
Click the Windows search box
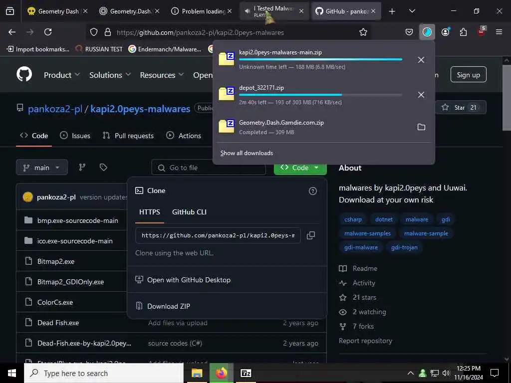[104, 373]
